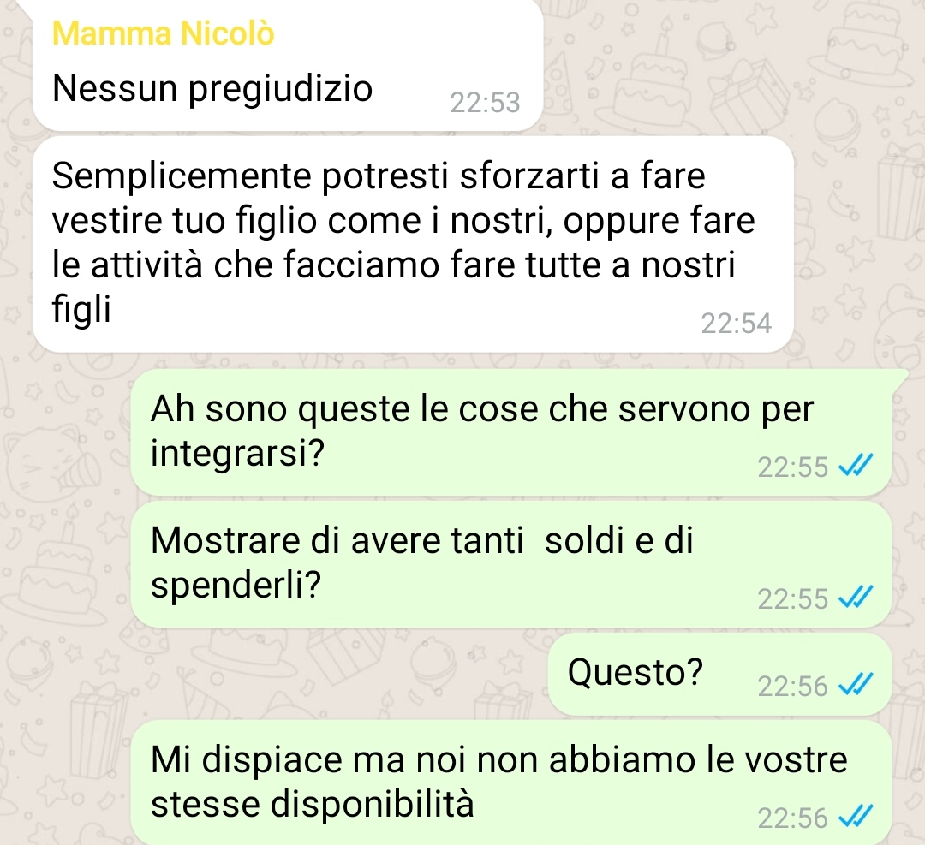Select the 'Nessun pregiudizio' message bubble
The height and width of the screenshot is (845, 925).
coord(287,66)
